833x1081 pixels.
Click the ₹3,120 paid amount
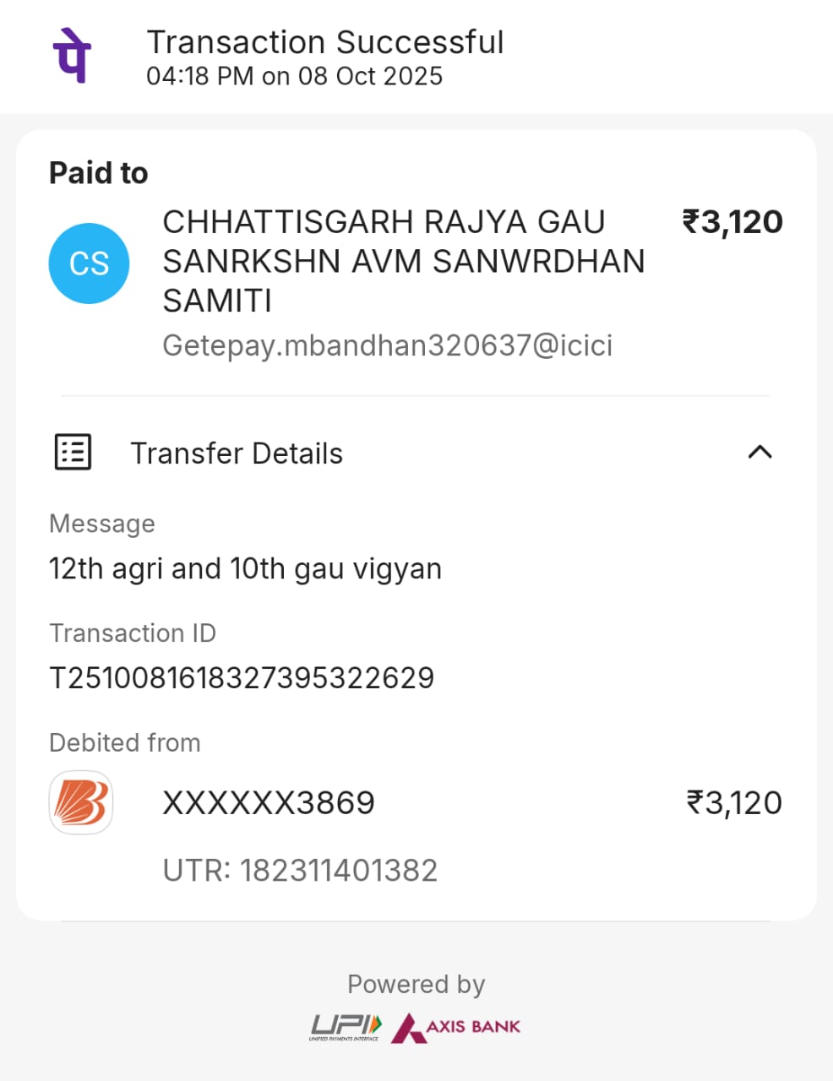point(732,222)
